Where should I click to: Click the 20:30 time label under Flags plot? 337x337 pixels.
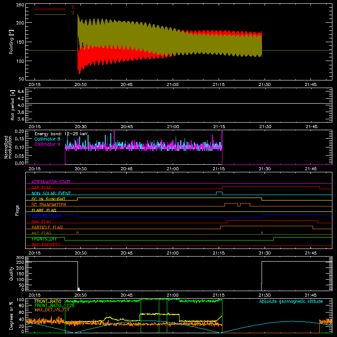[80, 253]
